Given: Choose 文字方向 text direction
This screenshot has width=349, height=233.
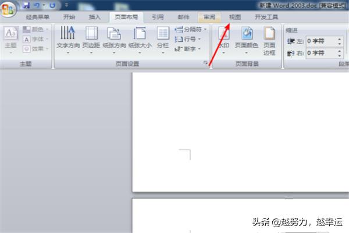Looking at the screenshot, I should click(x=68, y=40).
